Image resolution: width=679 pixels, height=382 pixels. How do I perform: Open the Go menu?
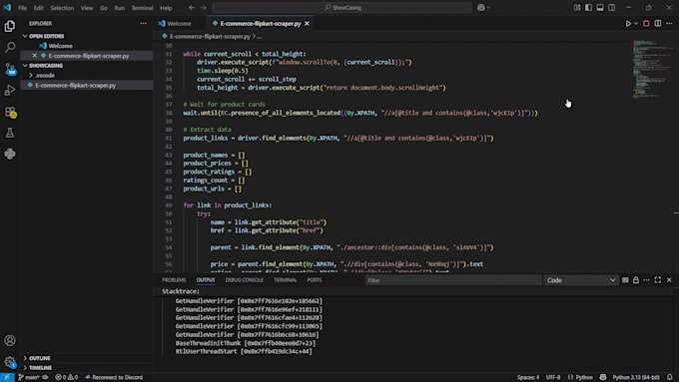[104, 8]
